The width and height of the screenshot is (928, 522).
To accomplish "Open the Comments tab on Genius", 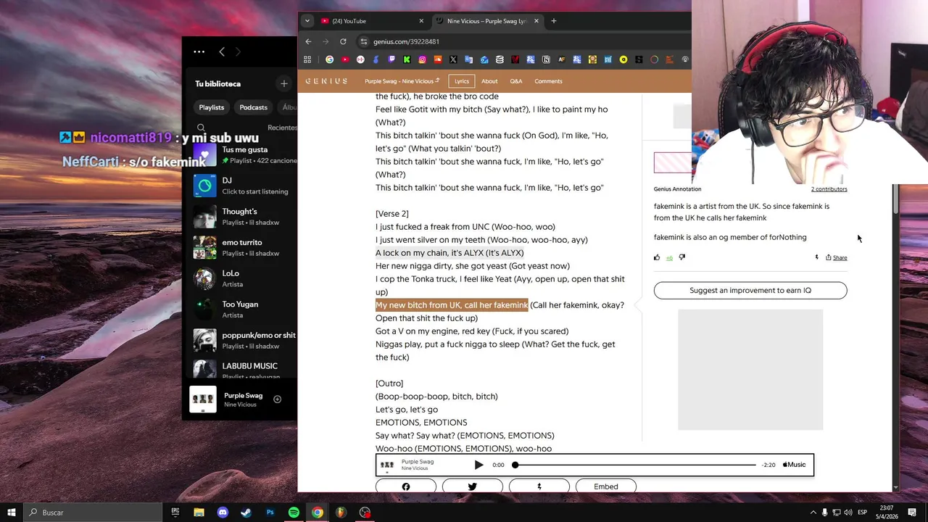I will pyautogui.click(x=548, y=81).
